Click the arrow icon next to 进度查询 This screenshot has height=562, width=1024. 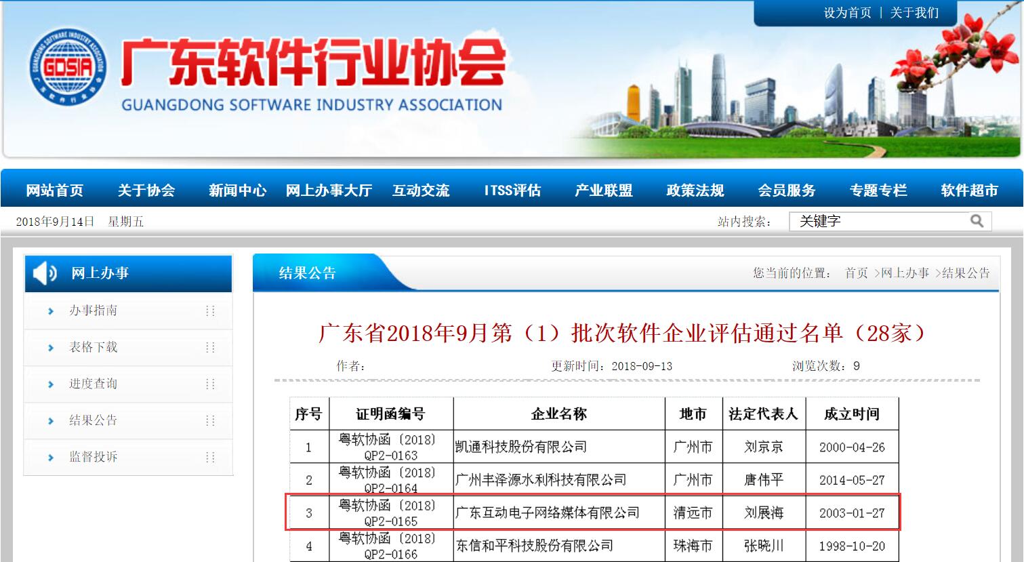coord(51,384)
